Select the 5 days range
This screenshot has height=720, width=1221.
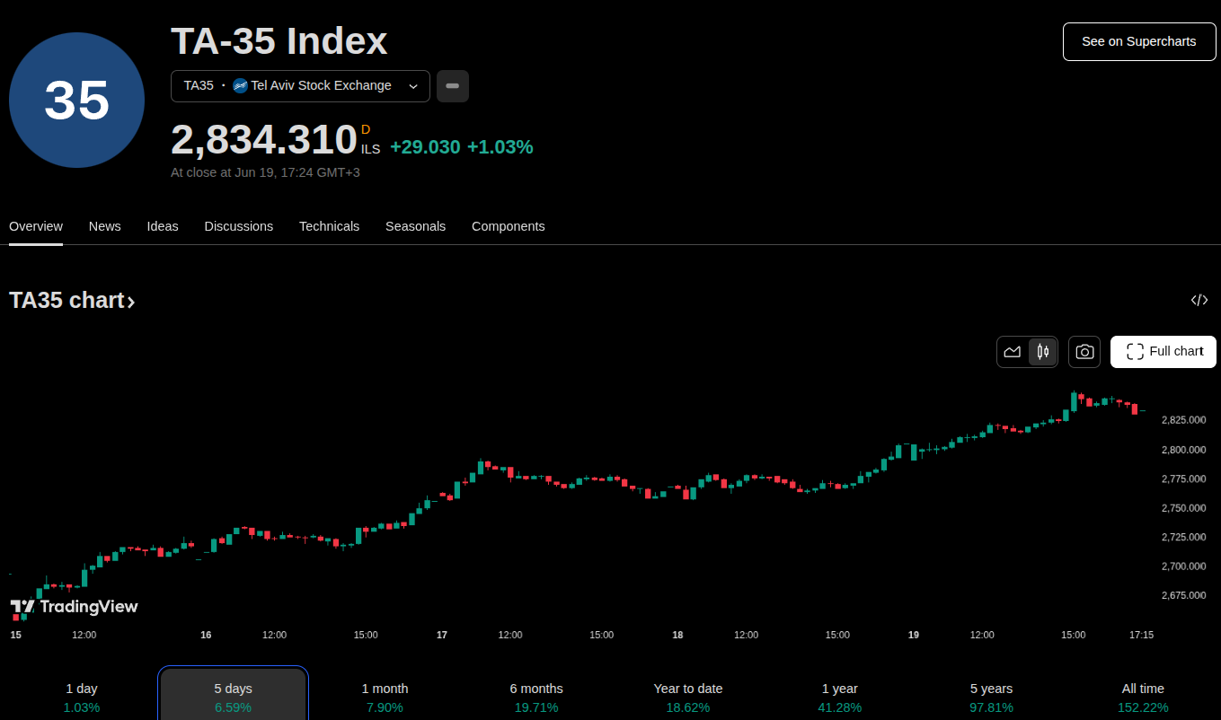coord(234,697)
